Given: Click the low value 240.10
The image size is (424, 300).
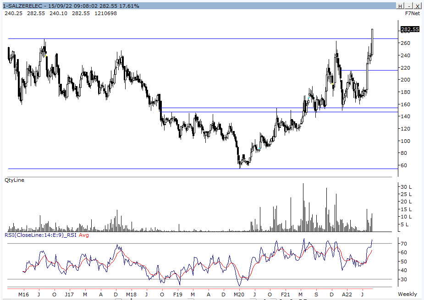Looking at the screenshot, I should pos(58,13).
